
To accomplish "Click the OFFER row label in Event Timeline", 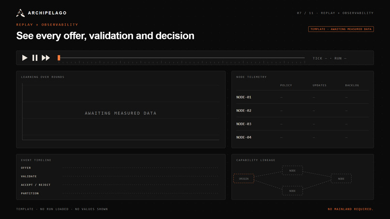I will click(26, 168).
